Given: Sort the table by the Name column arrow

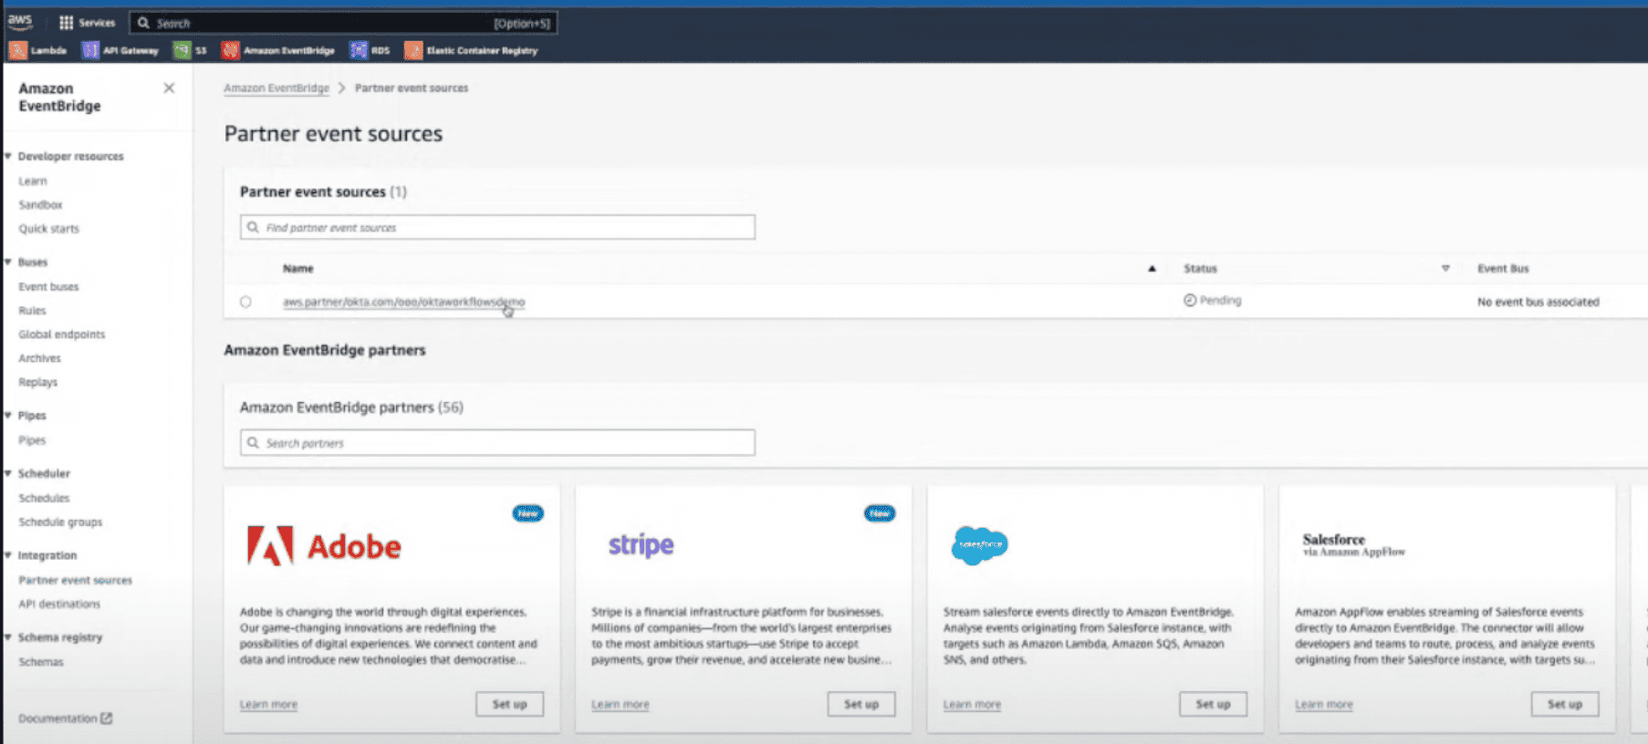Looking at the screenshot, I should (x=1152, y=268).
